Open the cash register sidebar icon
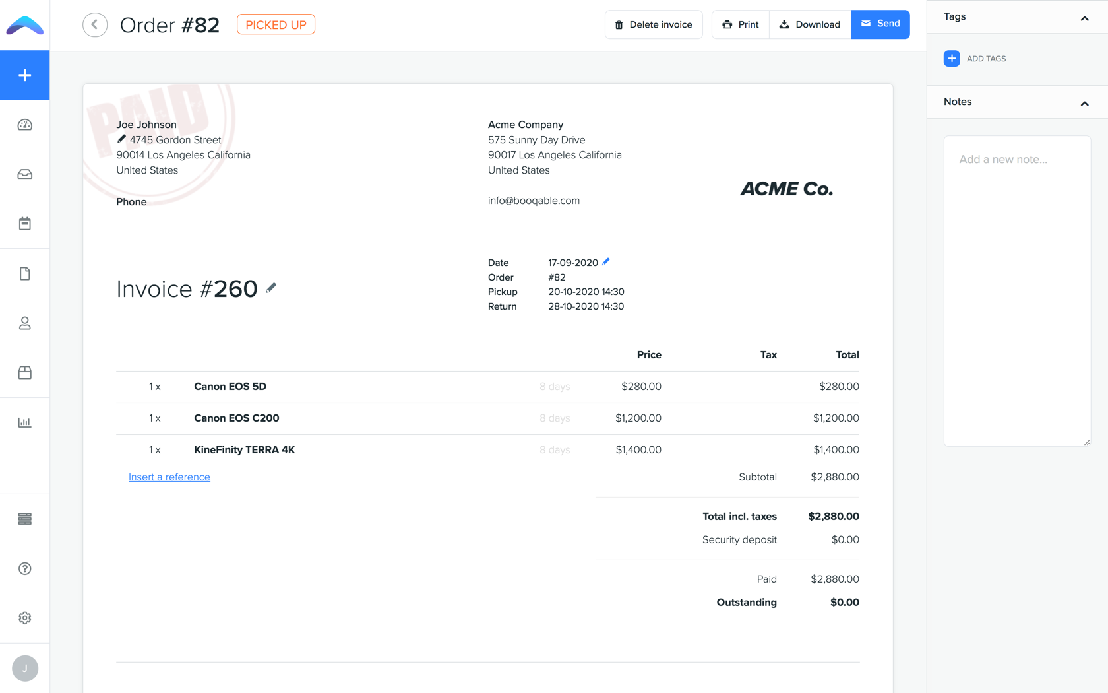1108x693 pixels. (x=24, y=519)
